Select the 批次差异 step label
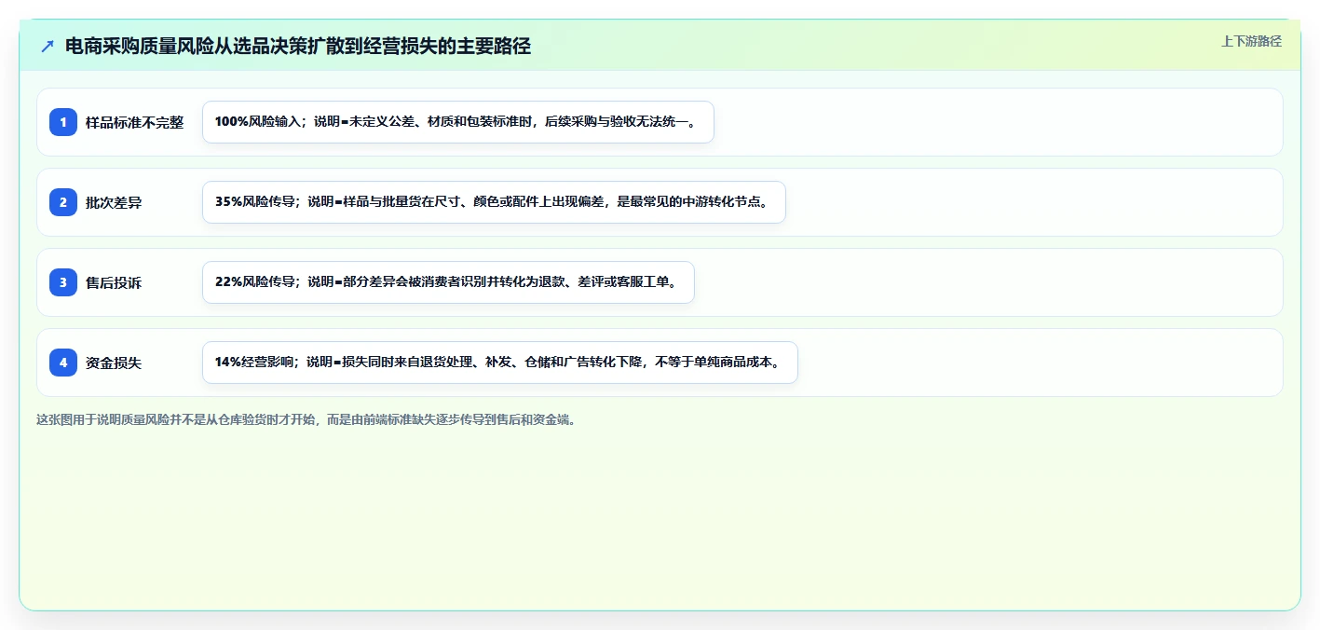This screenshot has width=1320, height=630. point(114,202)
